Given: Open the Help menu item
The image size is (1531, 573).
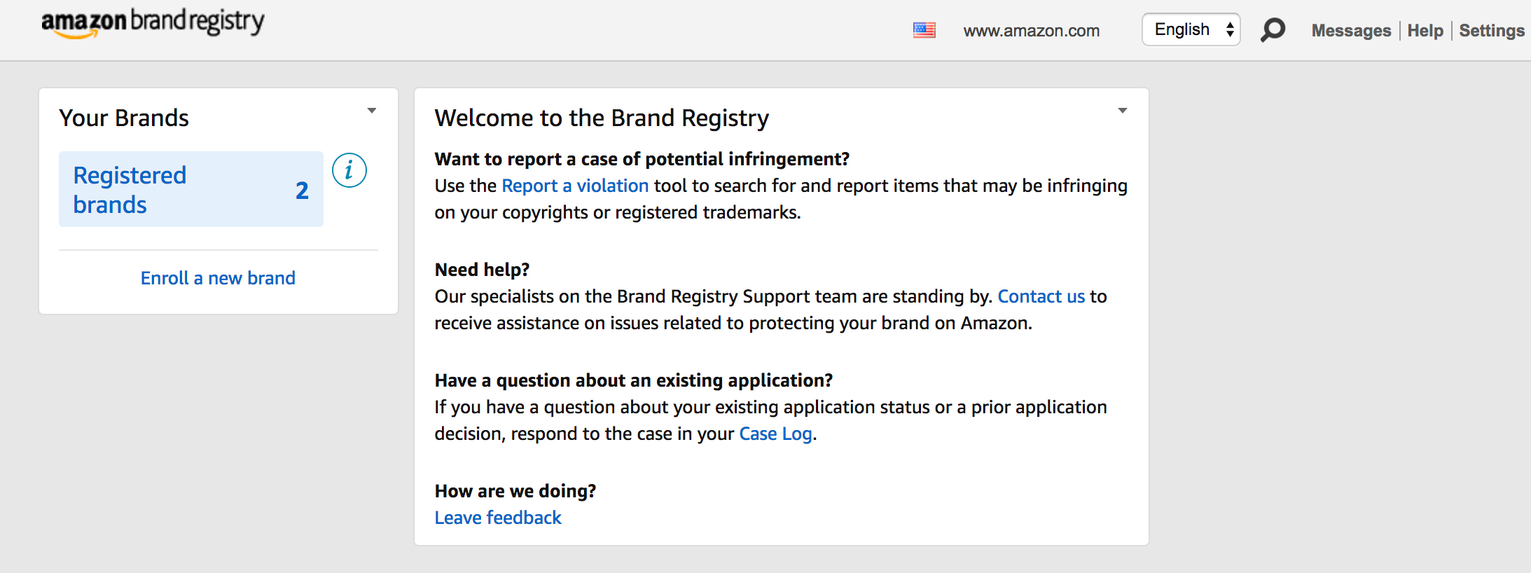Looking at the screenshot, I should pos(1425,31).
